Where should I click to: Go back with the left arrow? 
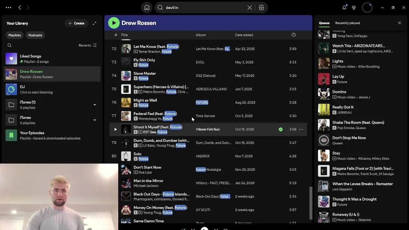click(20, 7)
